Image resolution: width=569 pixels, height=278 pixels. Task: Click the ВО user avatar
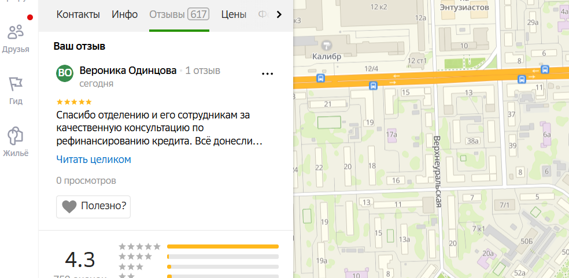coord(65,73)
